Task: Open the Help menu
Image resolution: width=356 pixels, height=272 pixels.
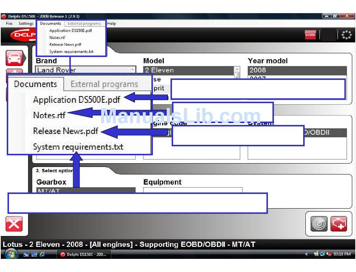Action: click(x=111, y=23)
